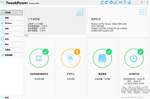The image size is (150, 99).
Task: Open the 启动和关闭 card title
Action: click(x=134, y=74)
